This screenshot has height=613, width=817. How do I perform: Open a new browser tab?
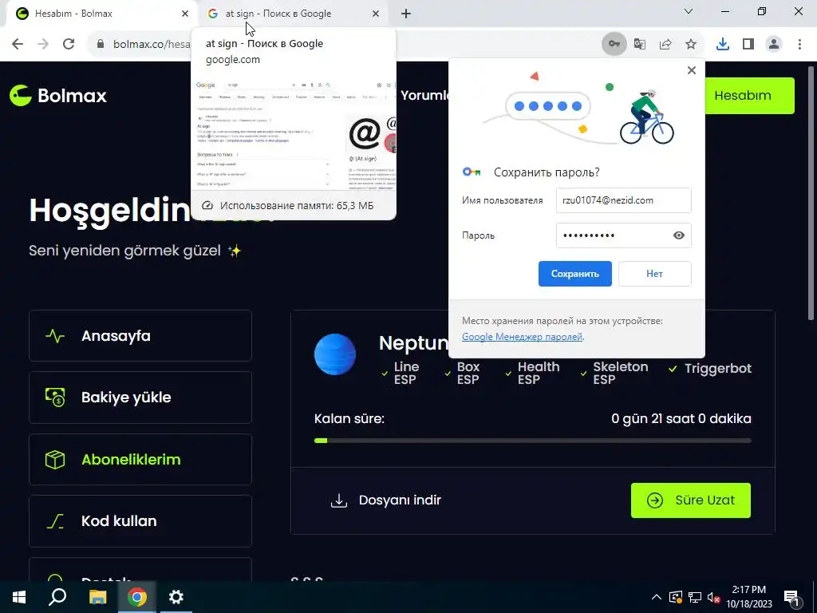click(x=406, y=14)
